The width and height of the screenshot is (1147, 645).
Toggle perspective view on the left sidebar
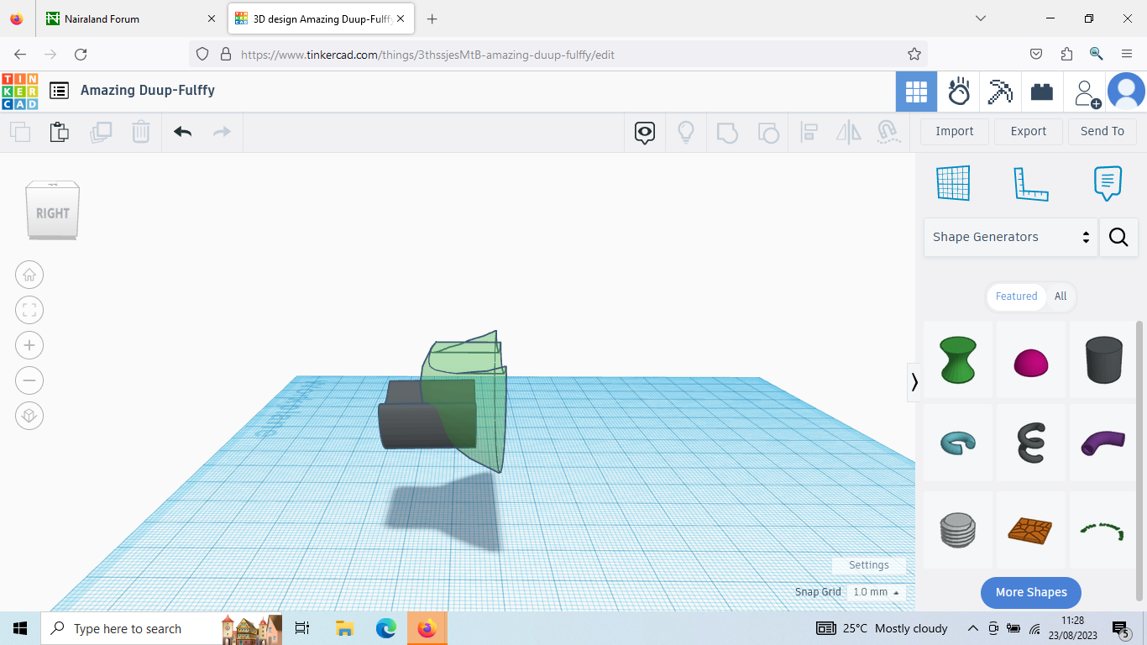click(29, 416)
